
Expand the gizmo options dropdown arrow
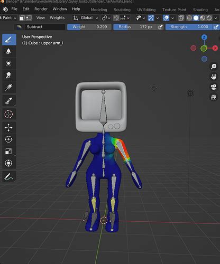point(158,18)
